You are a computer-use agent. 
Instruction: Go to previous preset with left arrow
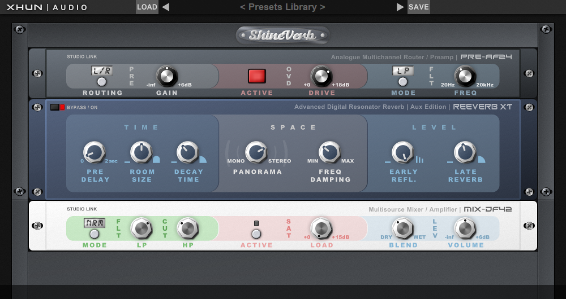click(165, 7)
